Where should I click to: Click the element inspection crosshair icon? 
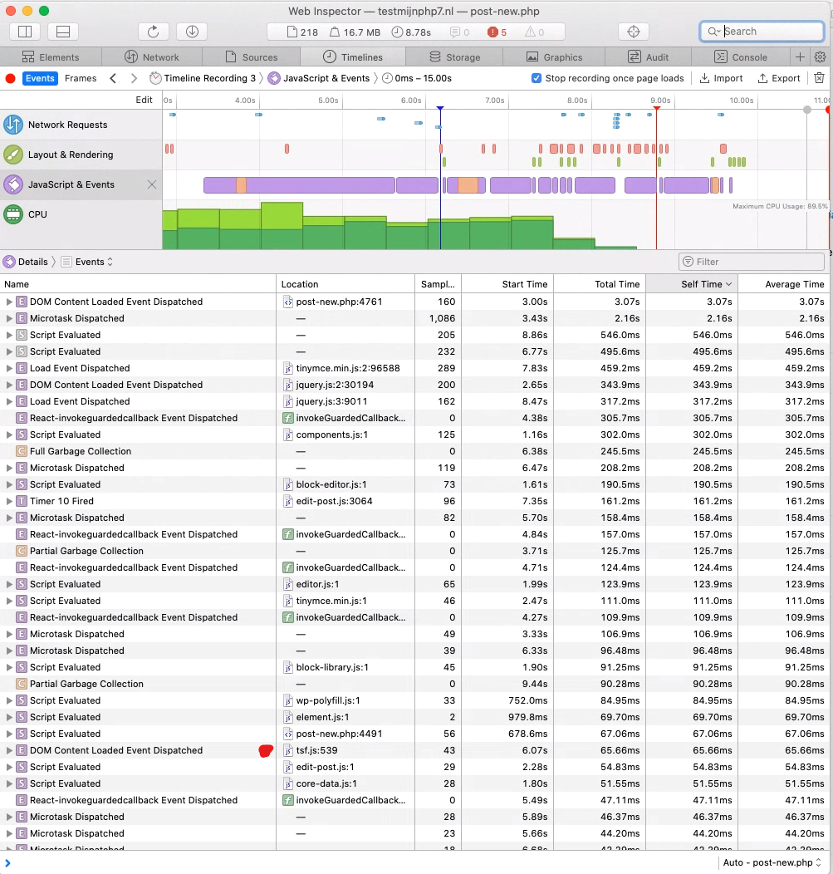(633, 31)
